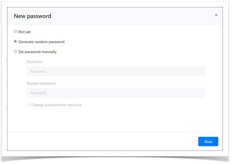Click the dialog header bar beside the title
This screenshot has height=164, width=232.
pyautogui.click(x=129, y=16)
